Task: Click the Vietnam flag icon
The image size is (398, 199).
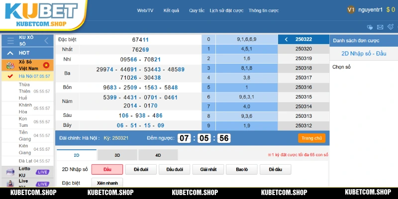Action: pos(46,65)
